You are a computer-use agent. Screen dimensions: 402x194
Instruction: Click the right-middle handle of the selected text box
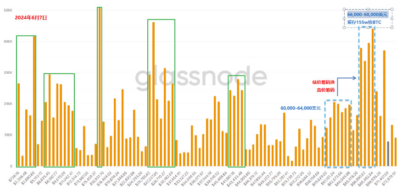(x=391, y=18)
